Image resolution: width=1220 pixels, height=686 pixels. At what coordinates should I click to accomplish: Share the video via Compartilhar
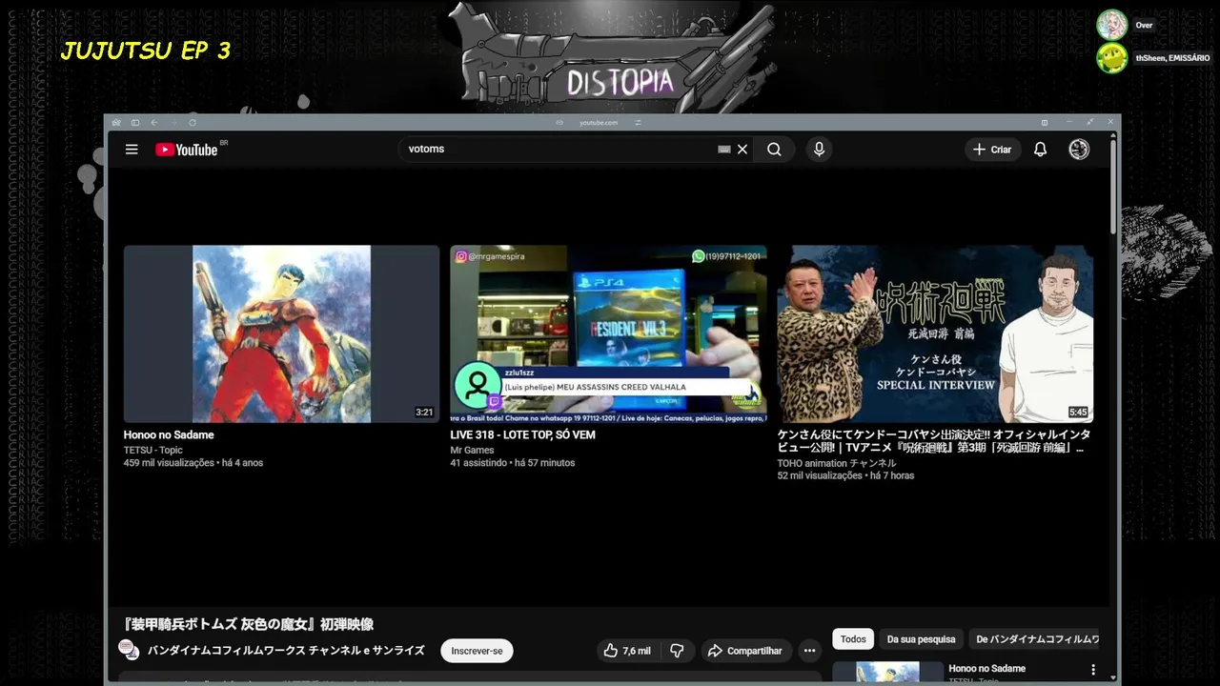click(744, 651)
